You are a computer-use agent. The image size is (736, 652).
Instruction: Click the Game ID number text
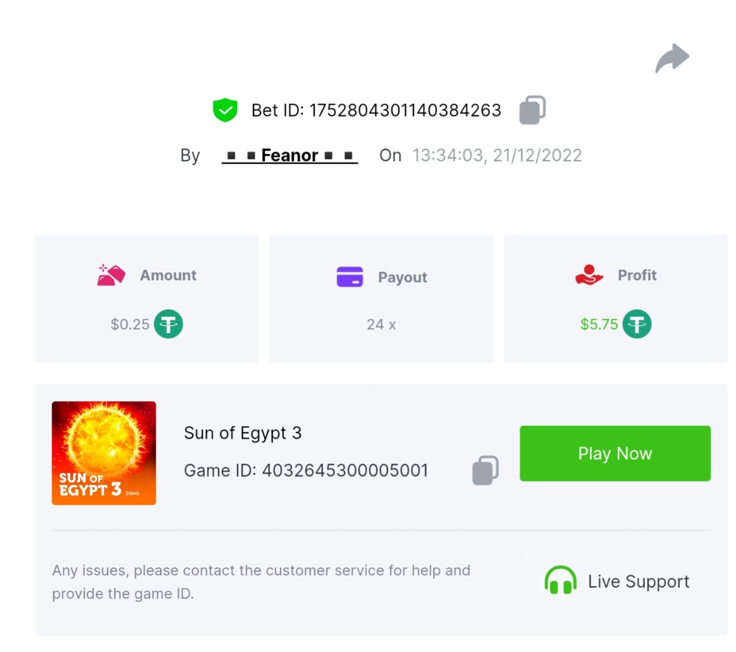pyautogui.click(x=345, y=470)
